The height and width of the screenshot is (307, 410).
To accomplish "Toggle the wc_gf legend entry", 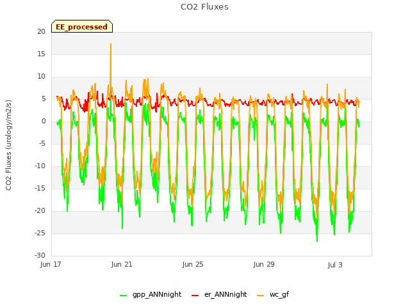I will (x=274, y=294).
